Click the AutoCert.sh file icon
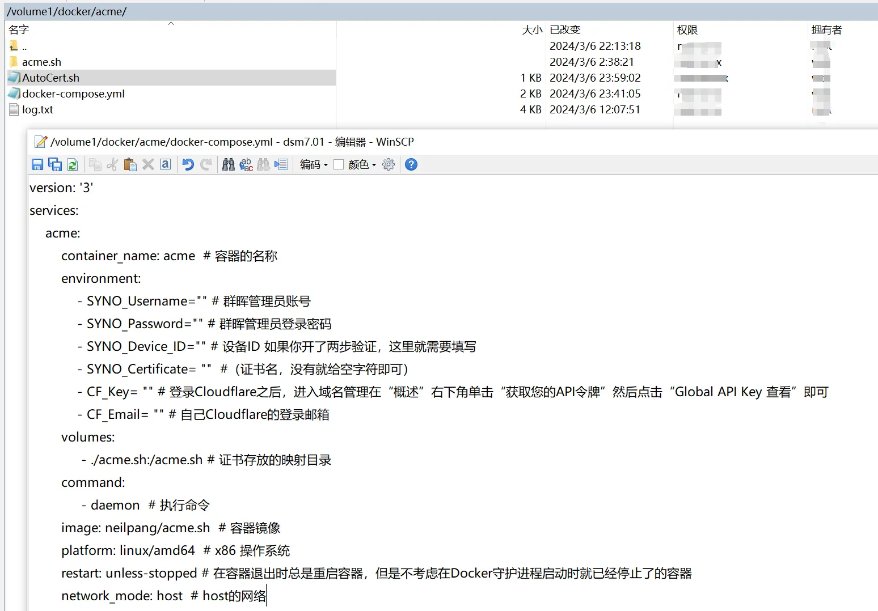This screenshot has width=878, height=611. (x=14, y=78)
